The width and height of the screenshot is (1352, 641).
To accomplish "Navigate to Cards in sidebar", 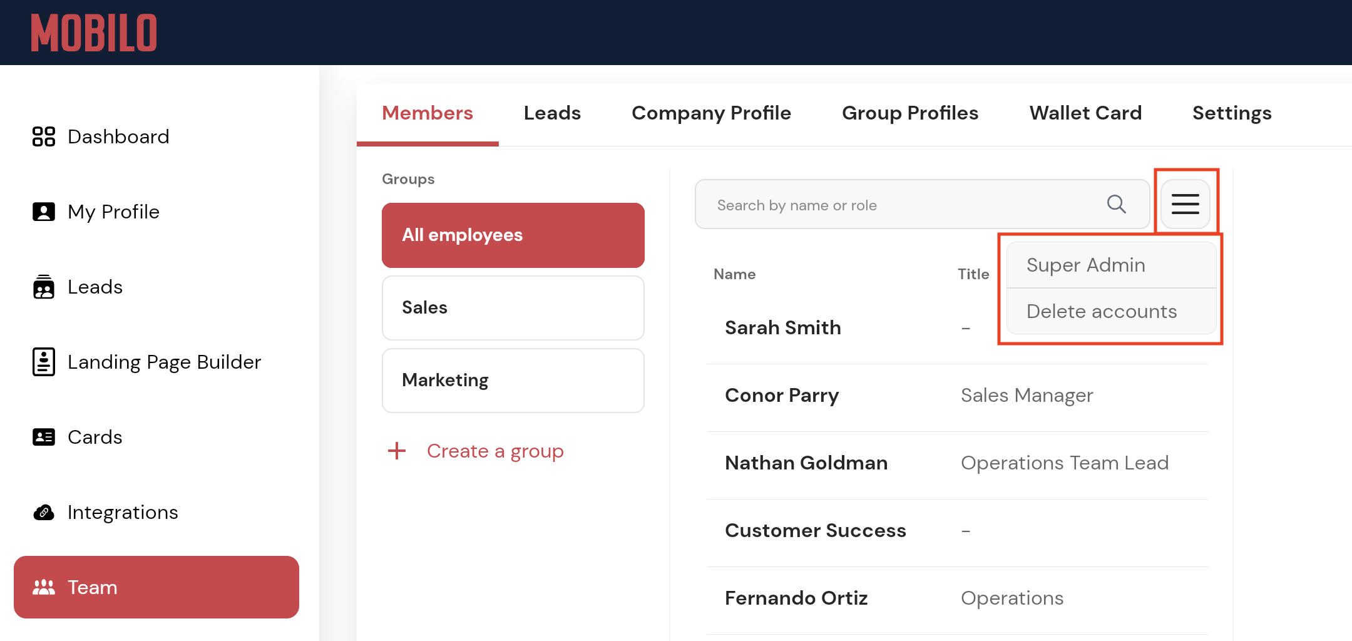I will [95, 437].
